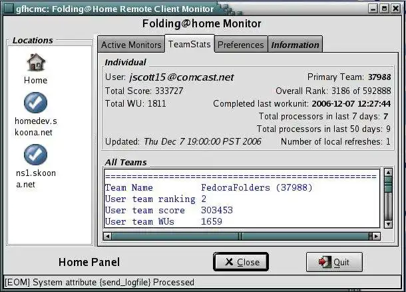The height and width of the screenshot is (292, 406).
Task: Click the 'User team WUs 1659' line
Action: click(163, 222)
